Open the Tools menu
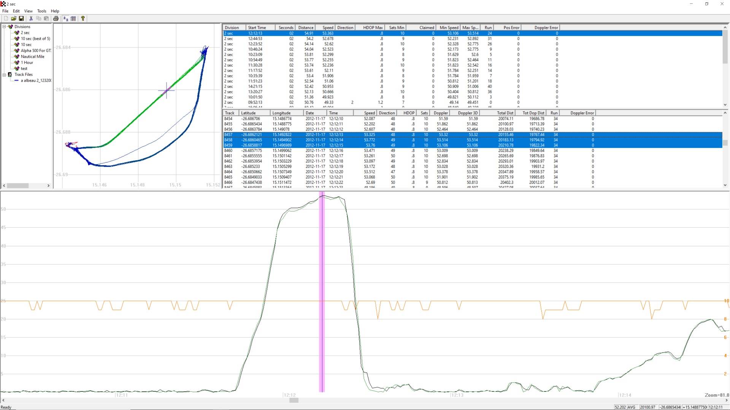 pyautogui.click(x=41, y=11)
